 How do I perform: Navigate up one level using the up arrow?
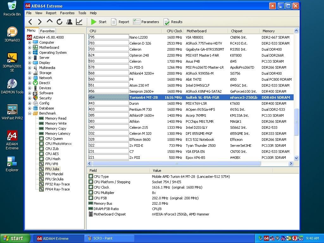50,21
